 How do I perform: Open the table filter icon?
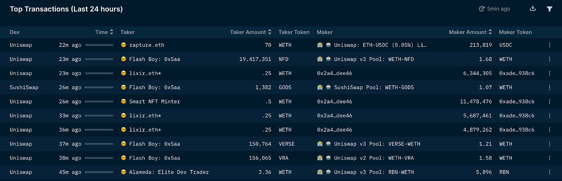point(550,9)
